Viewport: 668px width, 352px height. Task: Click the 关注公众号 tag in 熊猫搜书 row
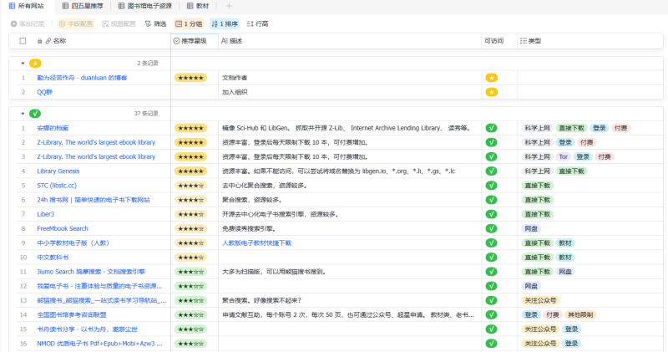540,300
